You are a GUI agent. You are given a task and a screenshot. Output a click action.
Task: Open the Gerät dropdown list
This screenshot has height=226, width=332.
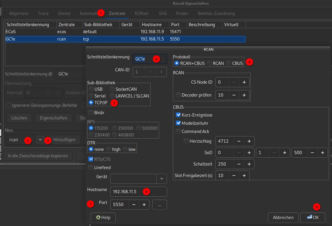click(161, 178)
